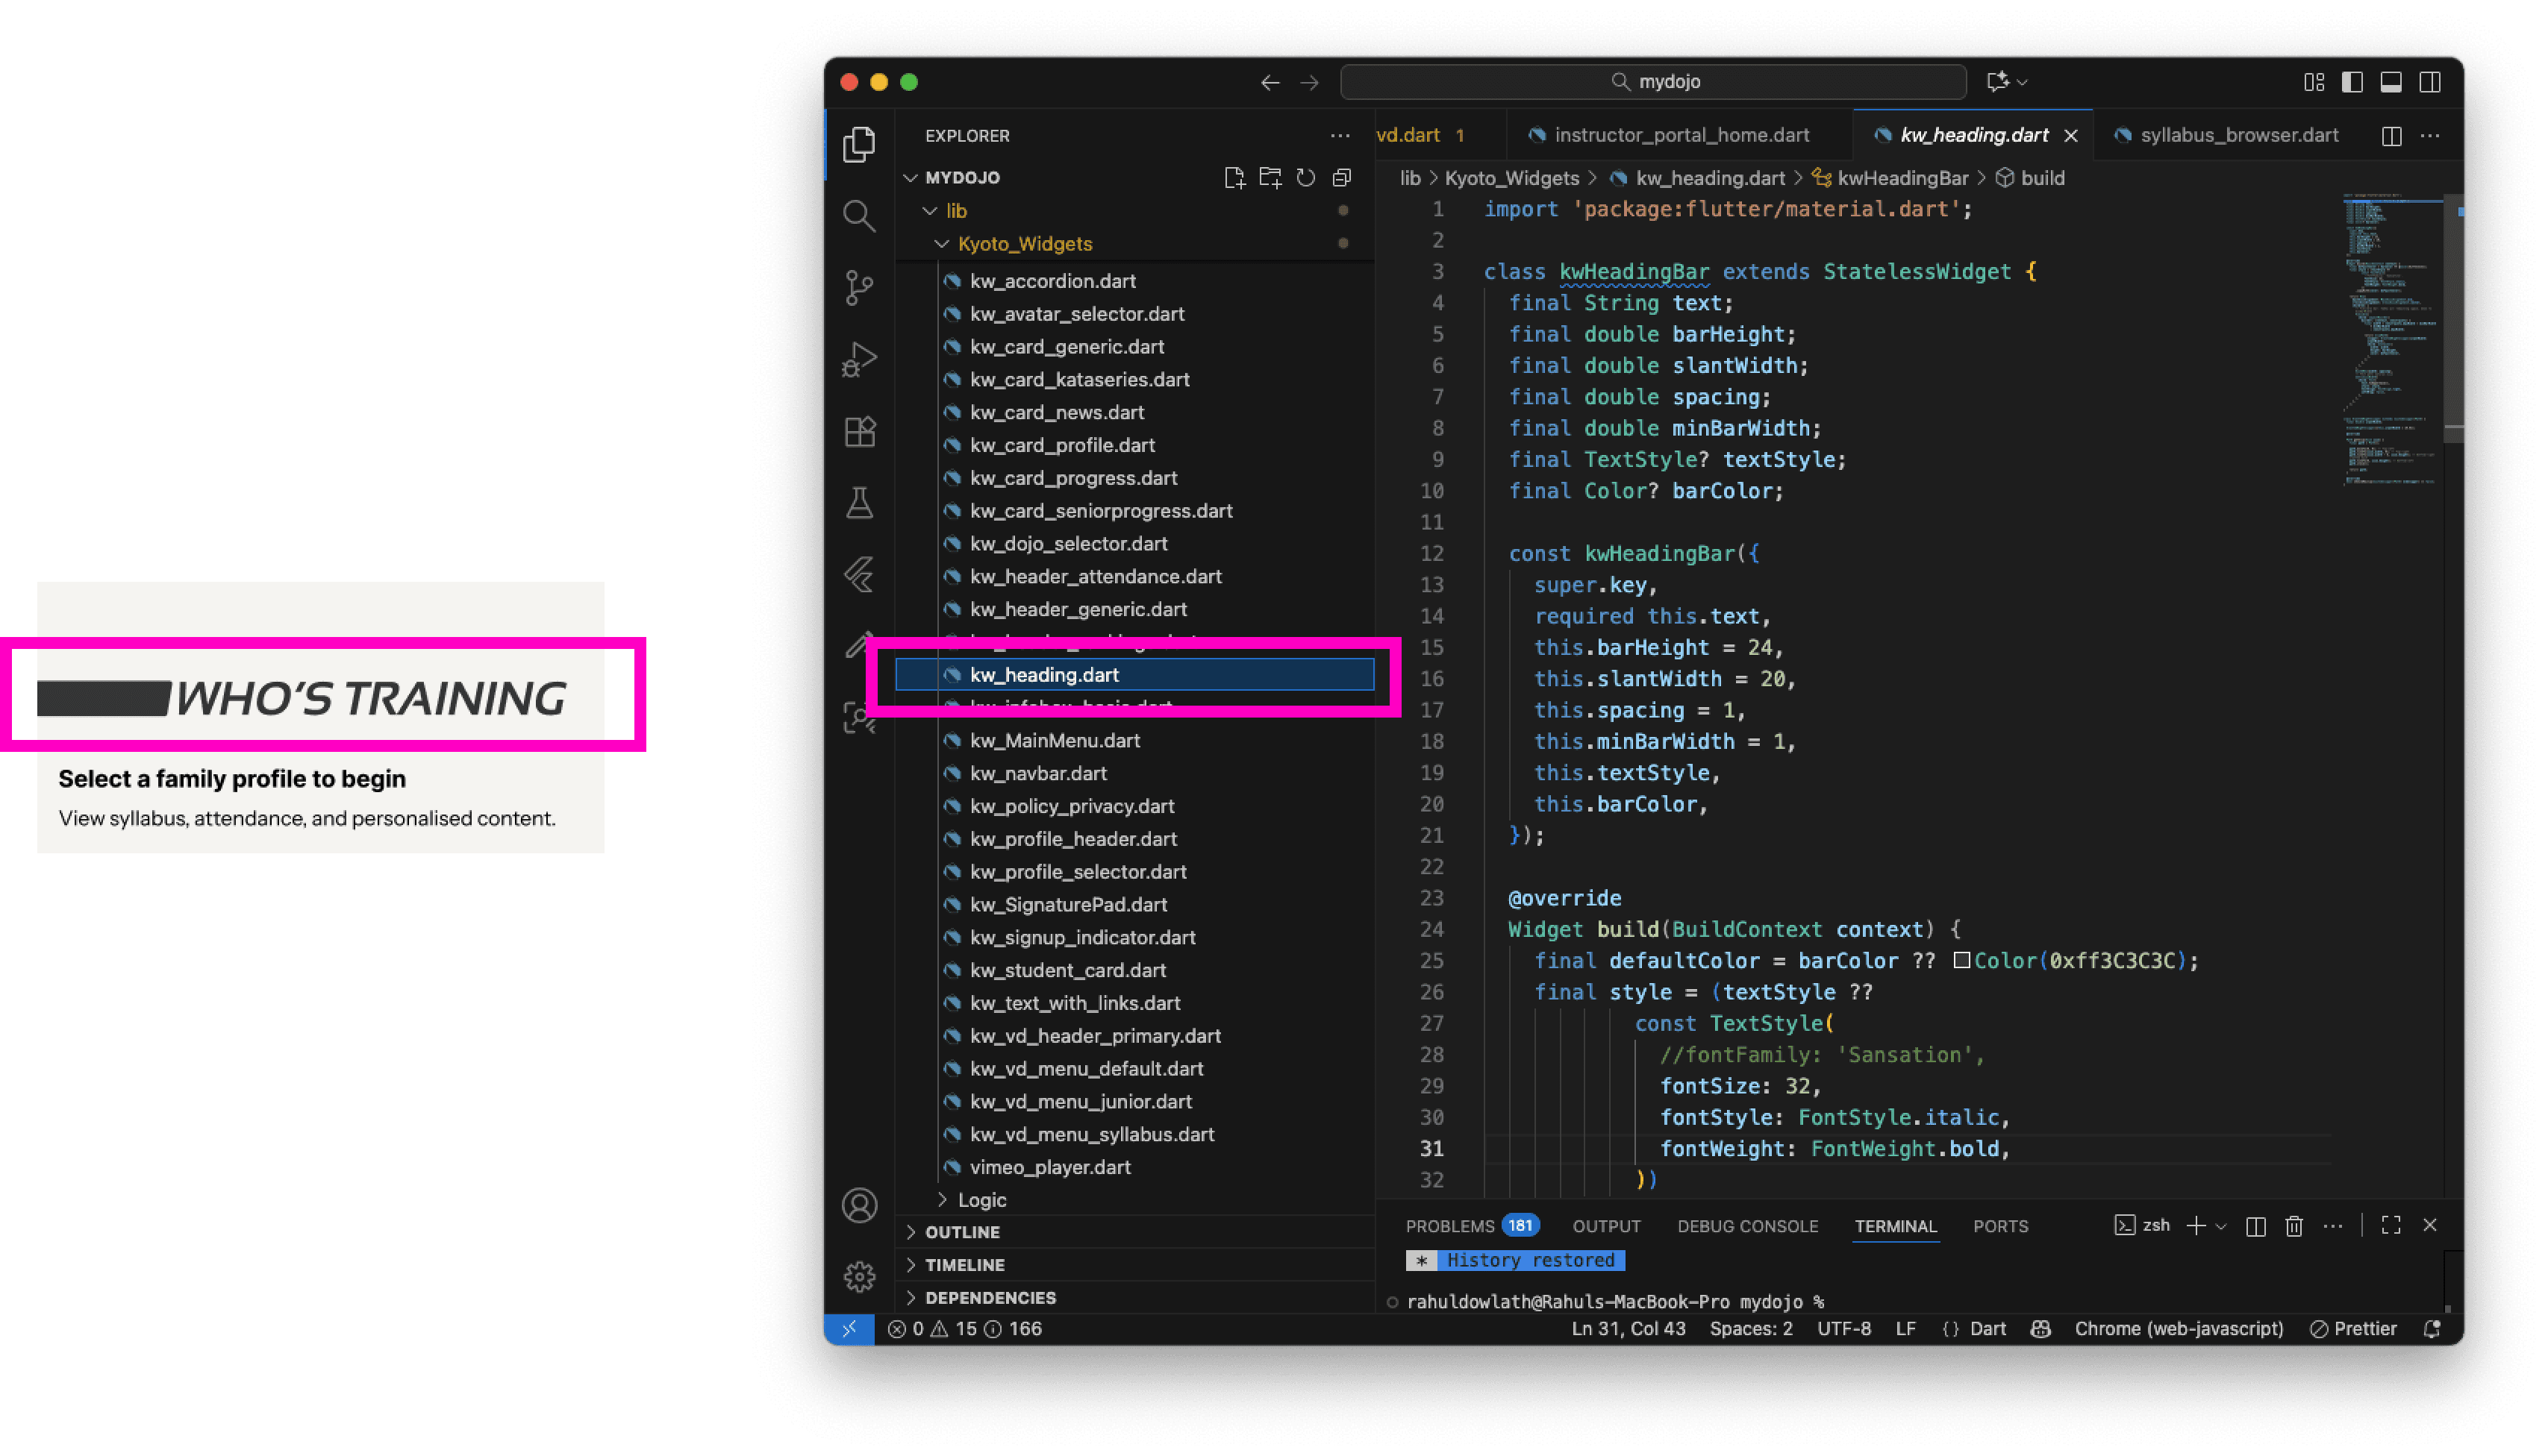Toggle the secondary side bar visibility

click(2430, 82)
